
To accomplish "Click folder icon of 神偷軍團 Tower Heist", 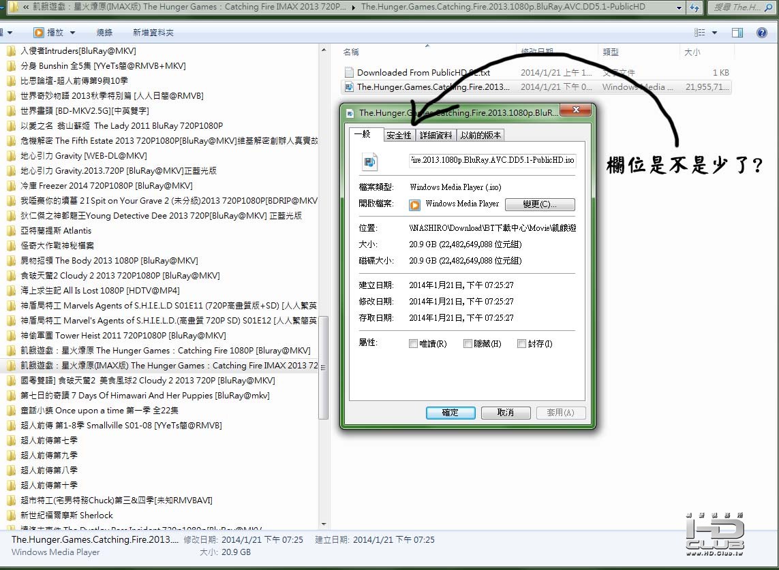I will [11, 336].
